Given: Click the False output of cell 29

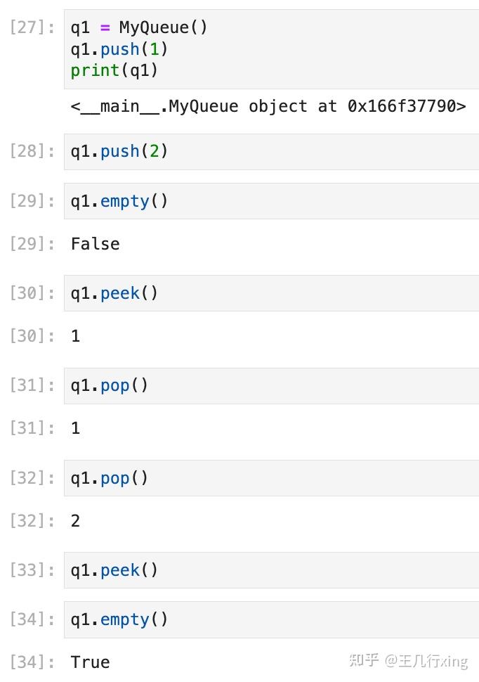Looking at the screenshot, I should (96, 244).
